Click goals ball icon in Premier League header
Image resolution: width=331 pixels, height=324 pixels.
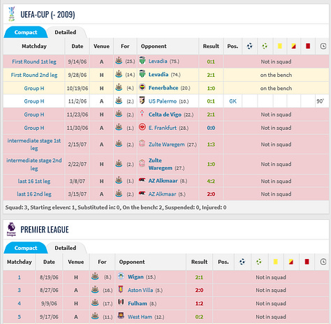coord(242,262)
